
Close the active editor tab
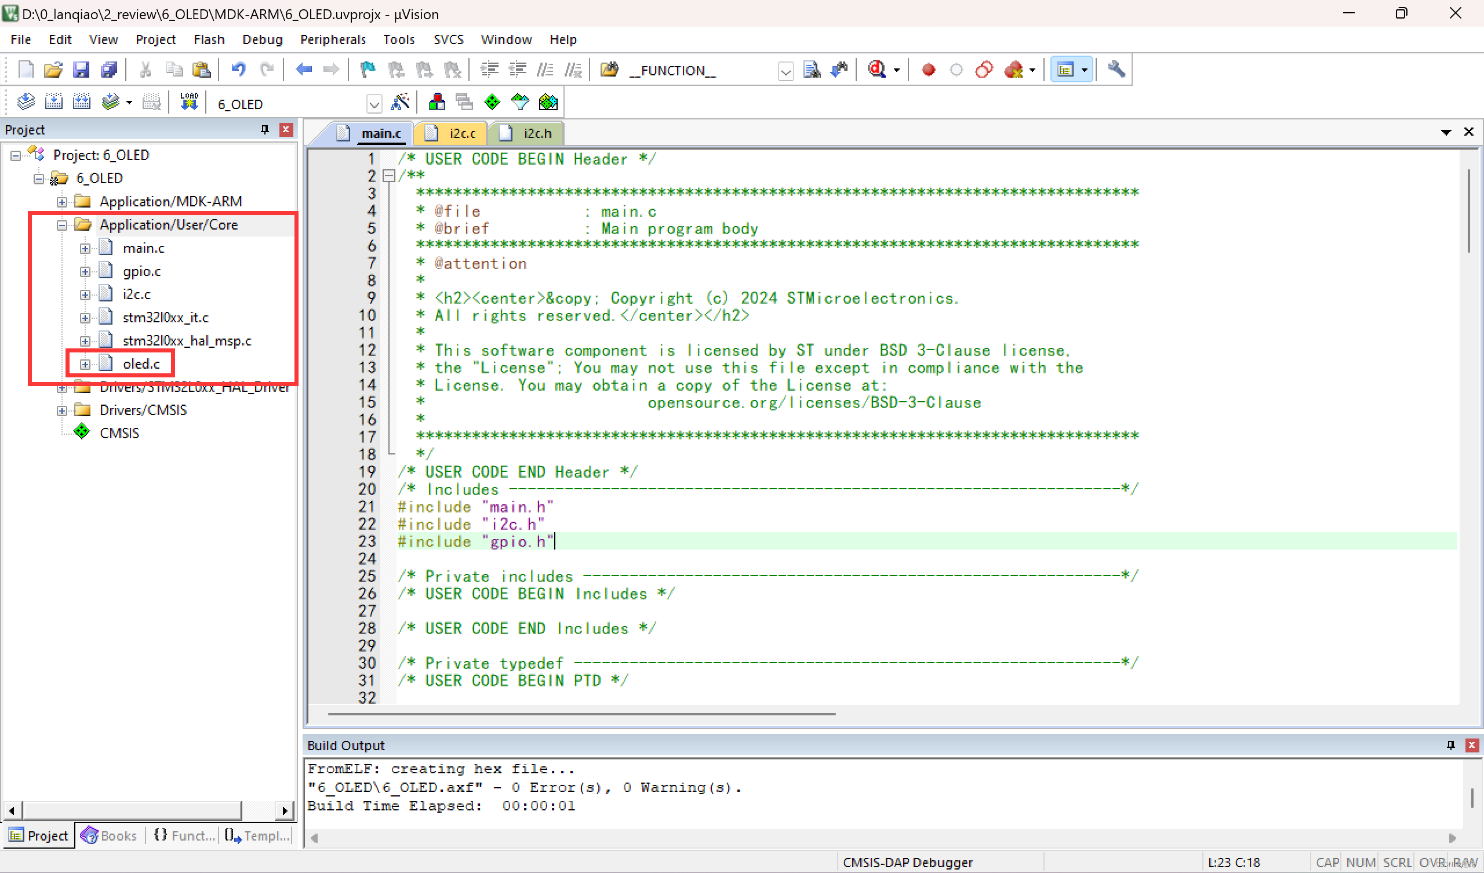pos(1469,132)
